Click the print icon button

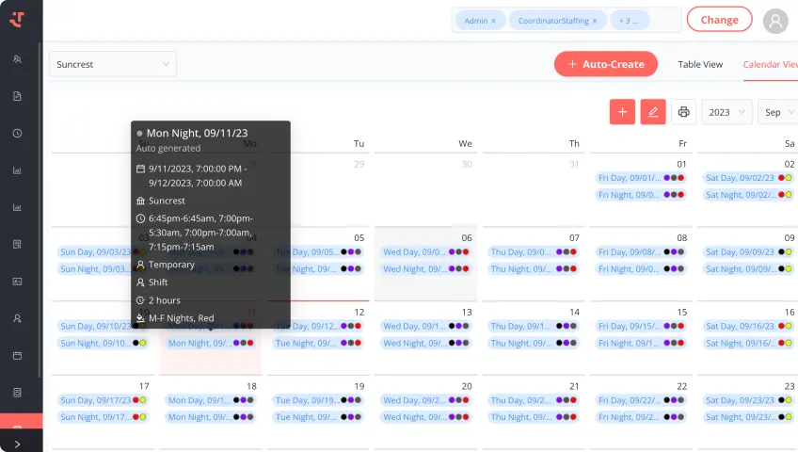pyautogui.click(x=683, y=112)
